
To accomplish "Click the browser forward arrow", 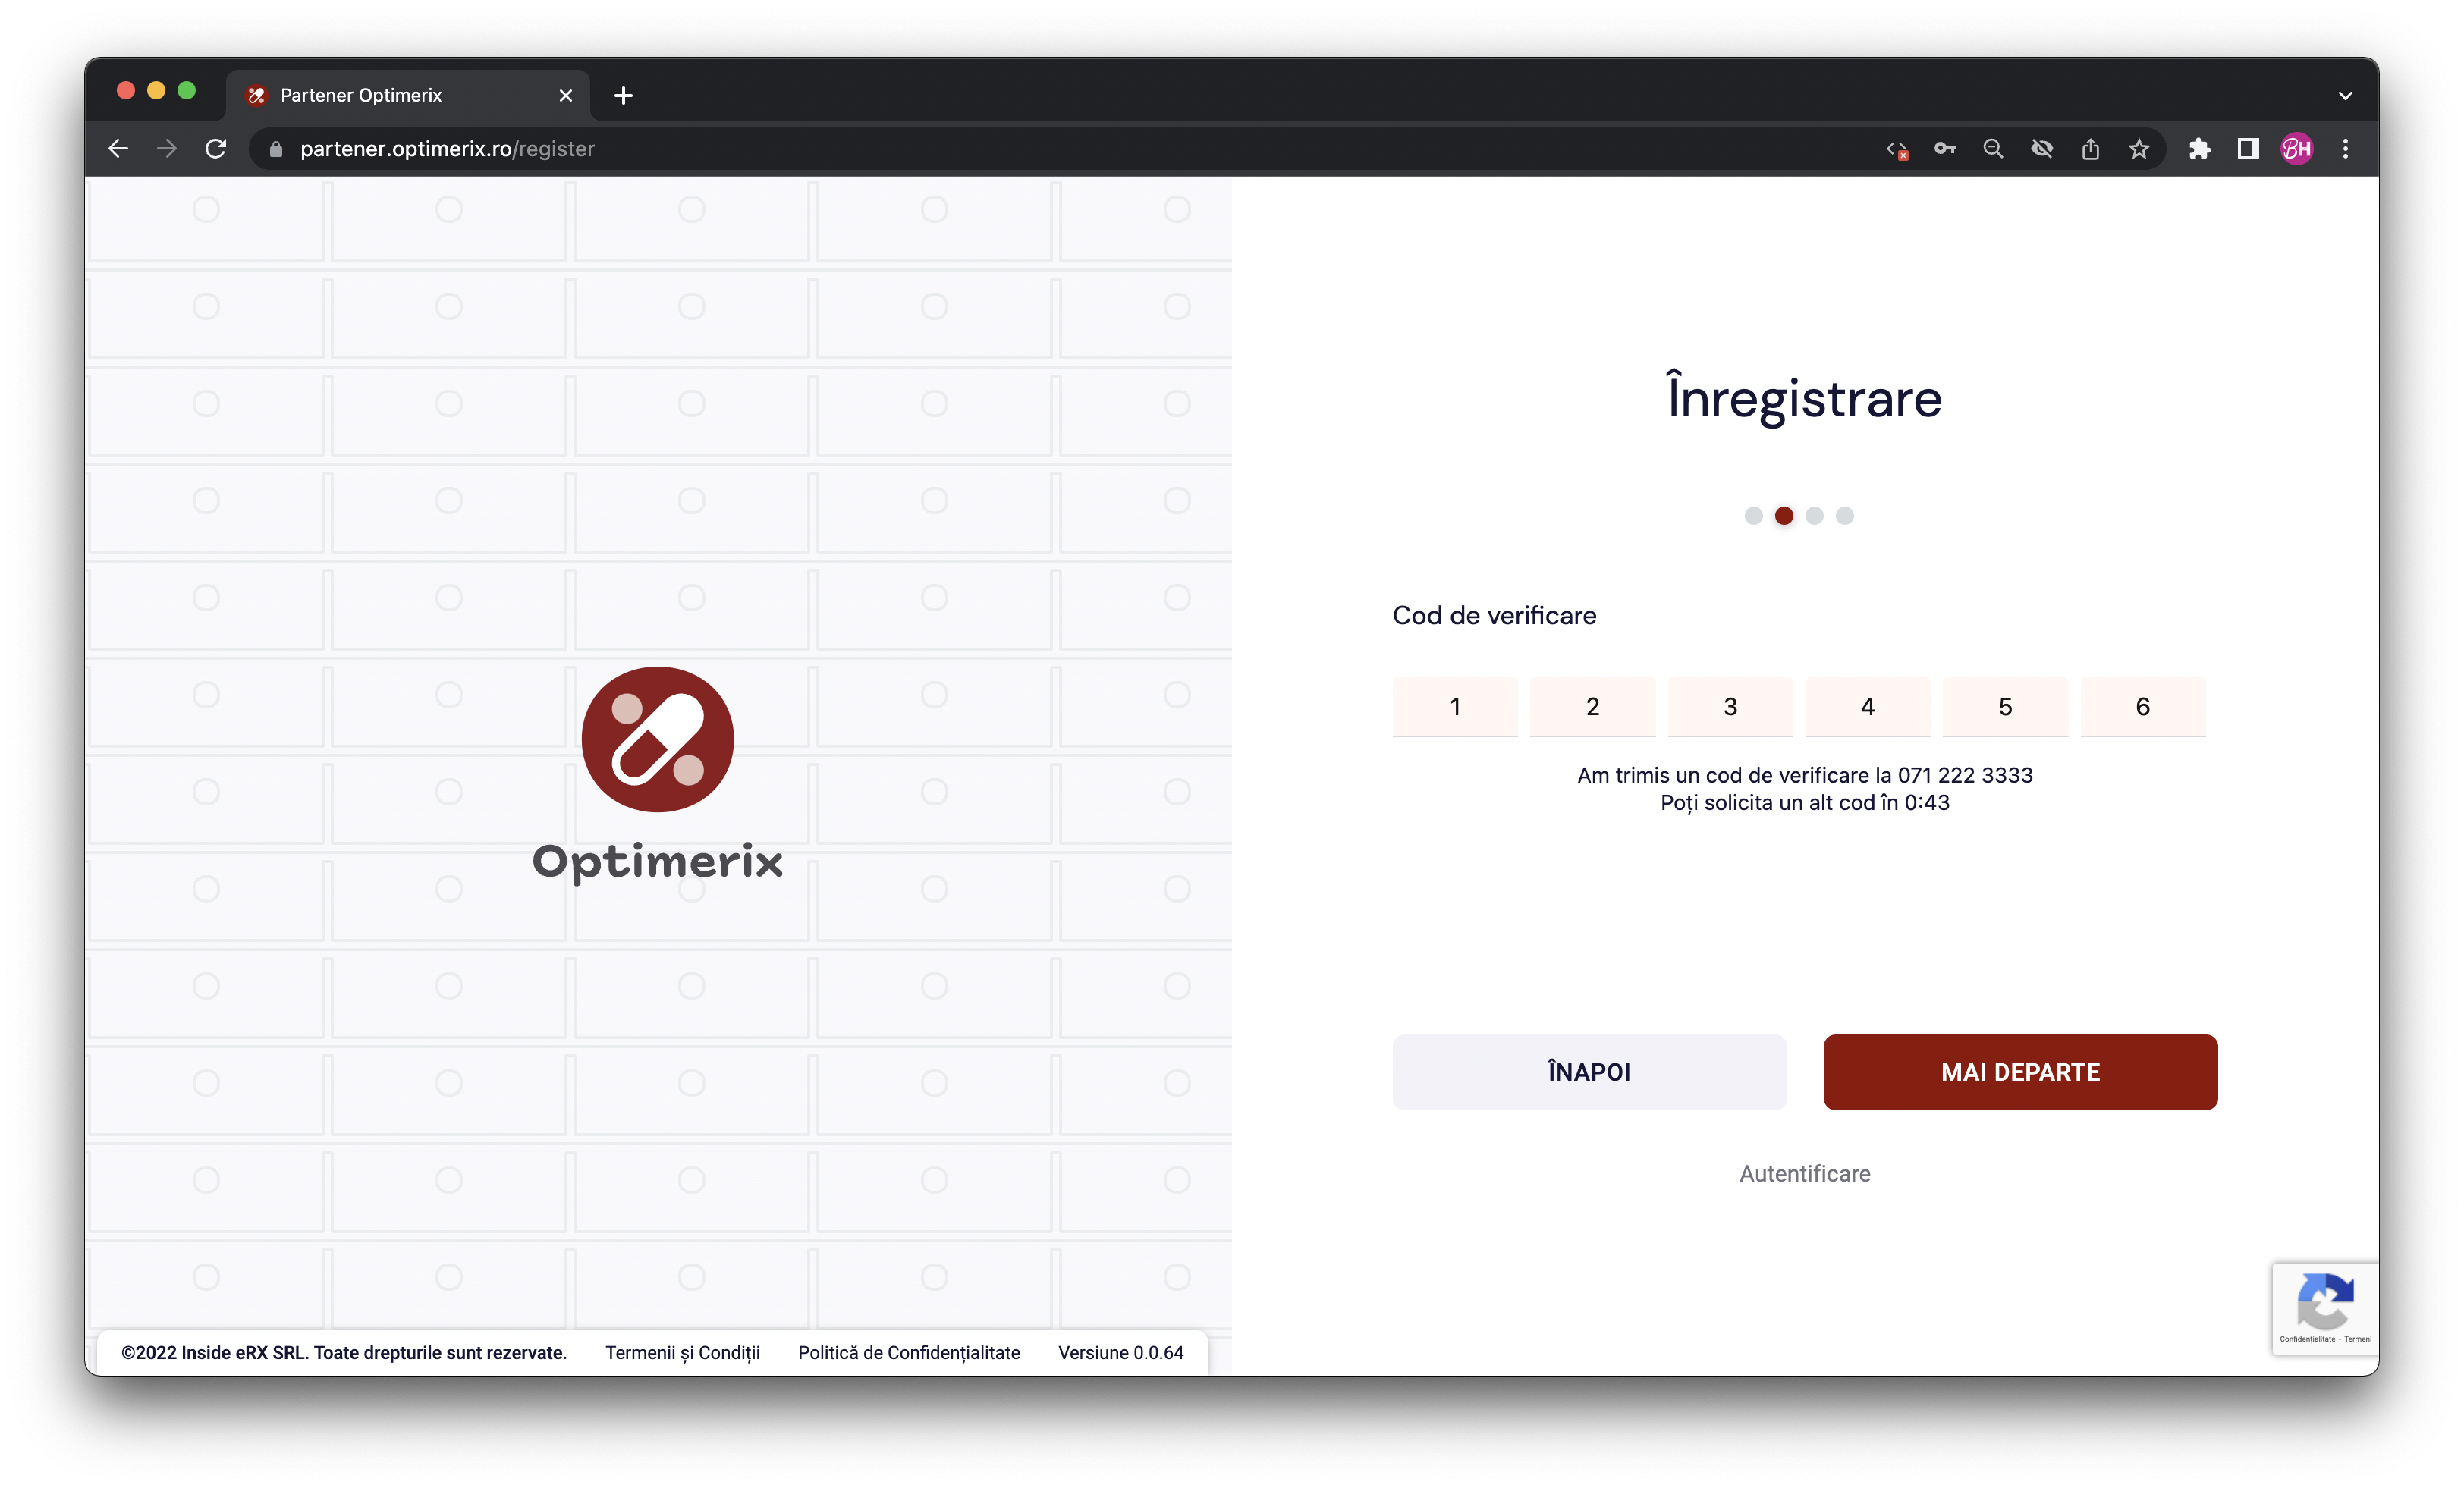I will click(x=167, y=149).
